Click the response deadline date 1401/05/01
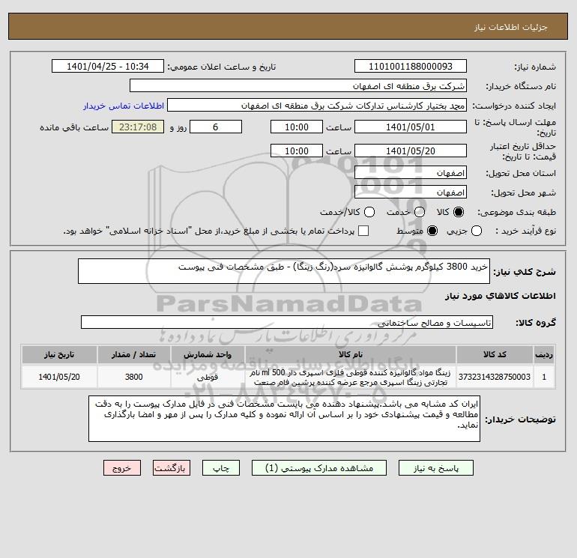577x558 pixels. click(411, 127)
